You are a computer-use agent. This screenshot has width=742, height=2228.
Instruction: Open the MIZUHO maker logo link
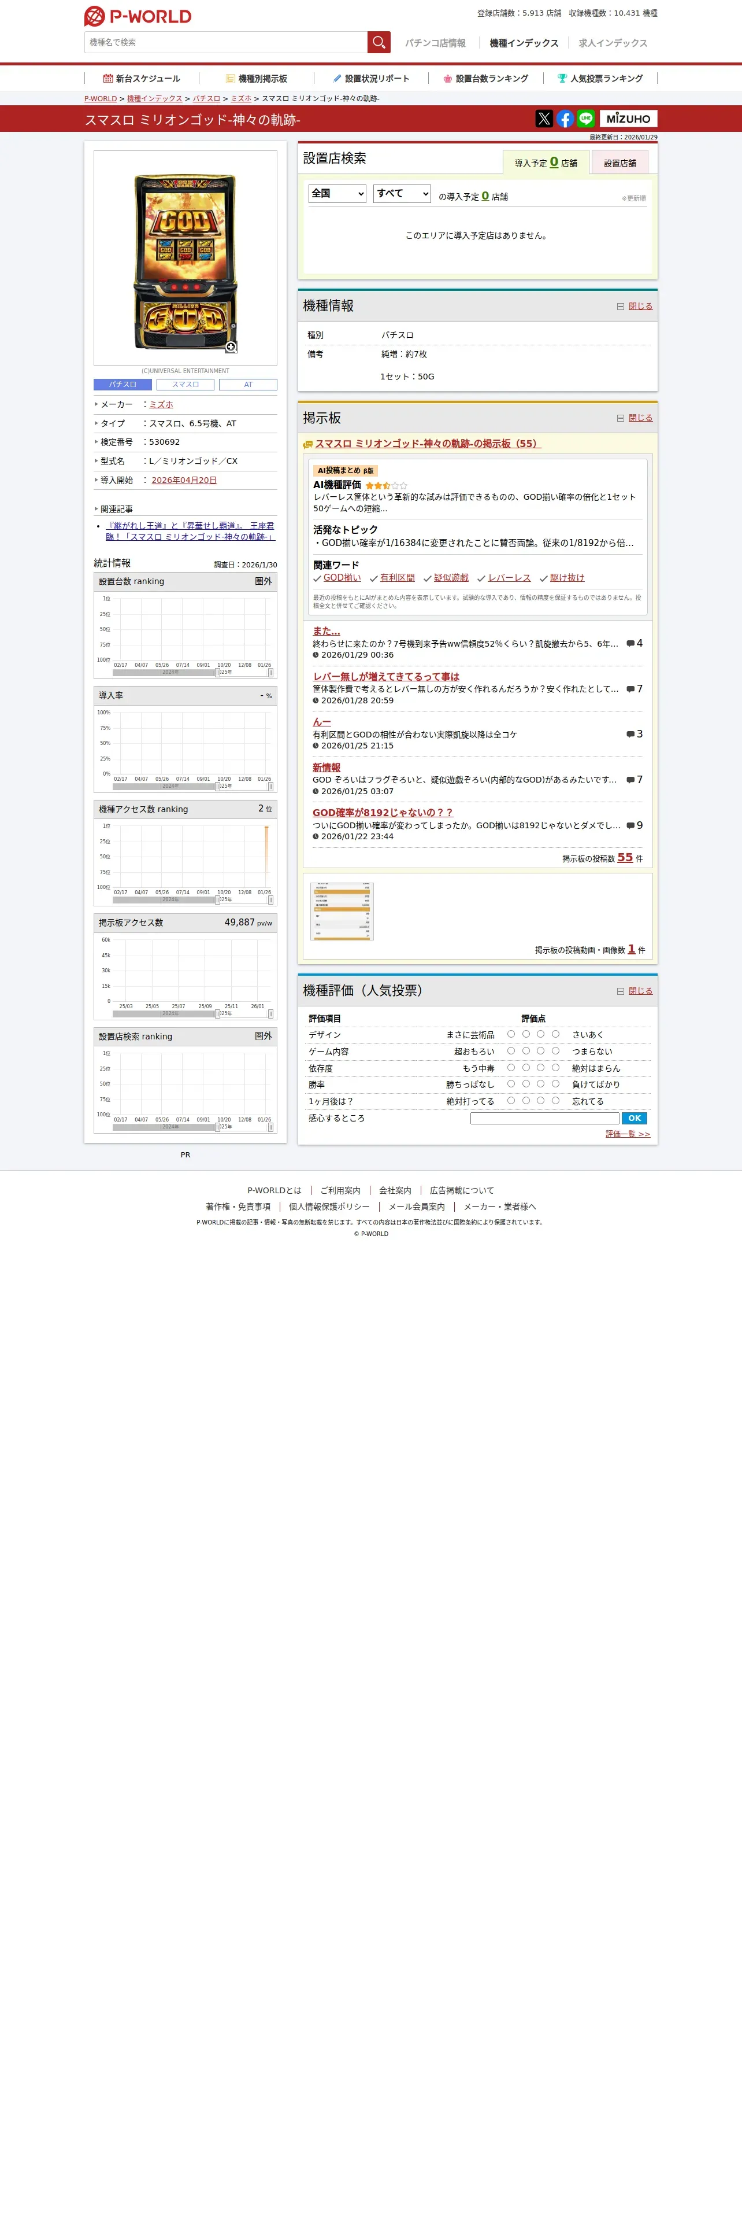(x=628, y=119)
